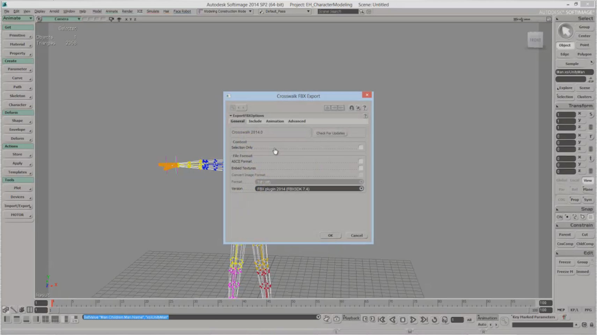This screenshot has width=597, height=335.
Task: Click OK in Crosswalk FBX Export
Action: (x=330, y=236)
